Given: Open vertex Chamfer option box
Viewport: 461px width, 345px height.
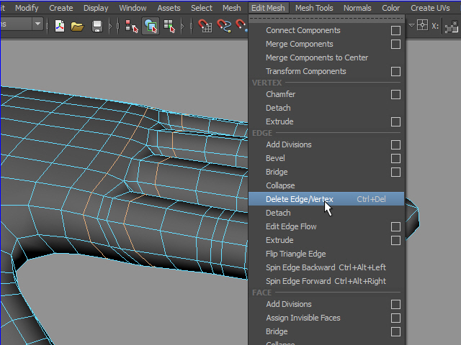Looking at the screenshot, I should pos(395,94).
